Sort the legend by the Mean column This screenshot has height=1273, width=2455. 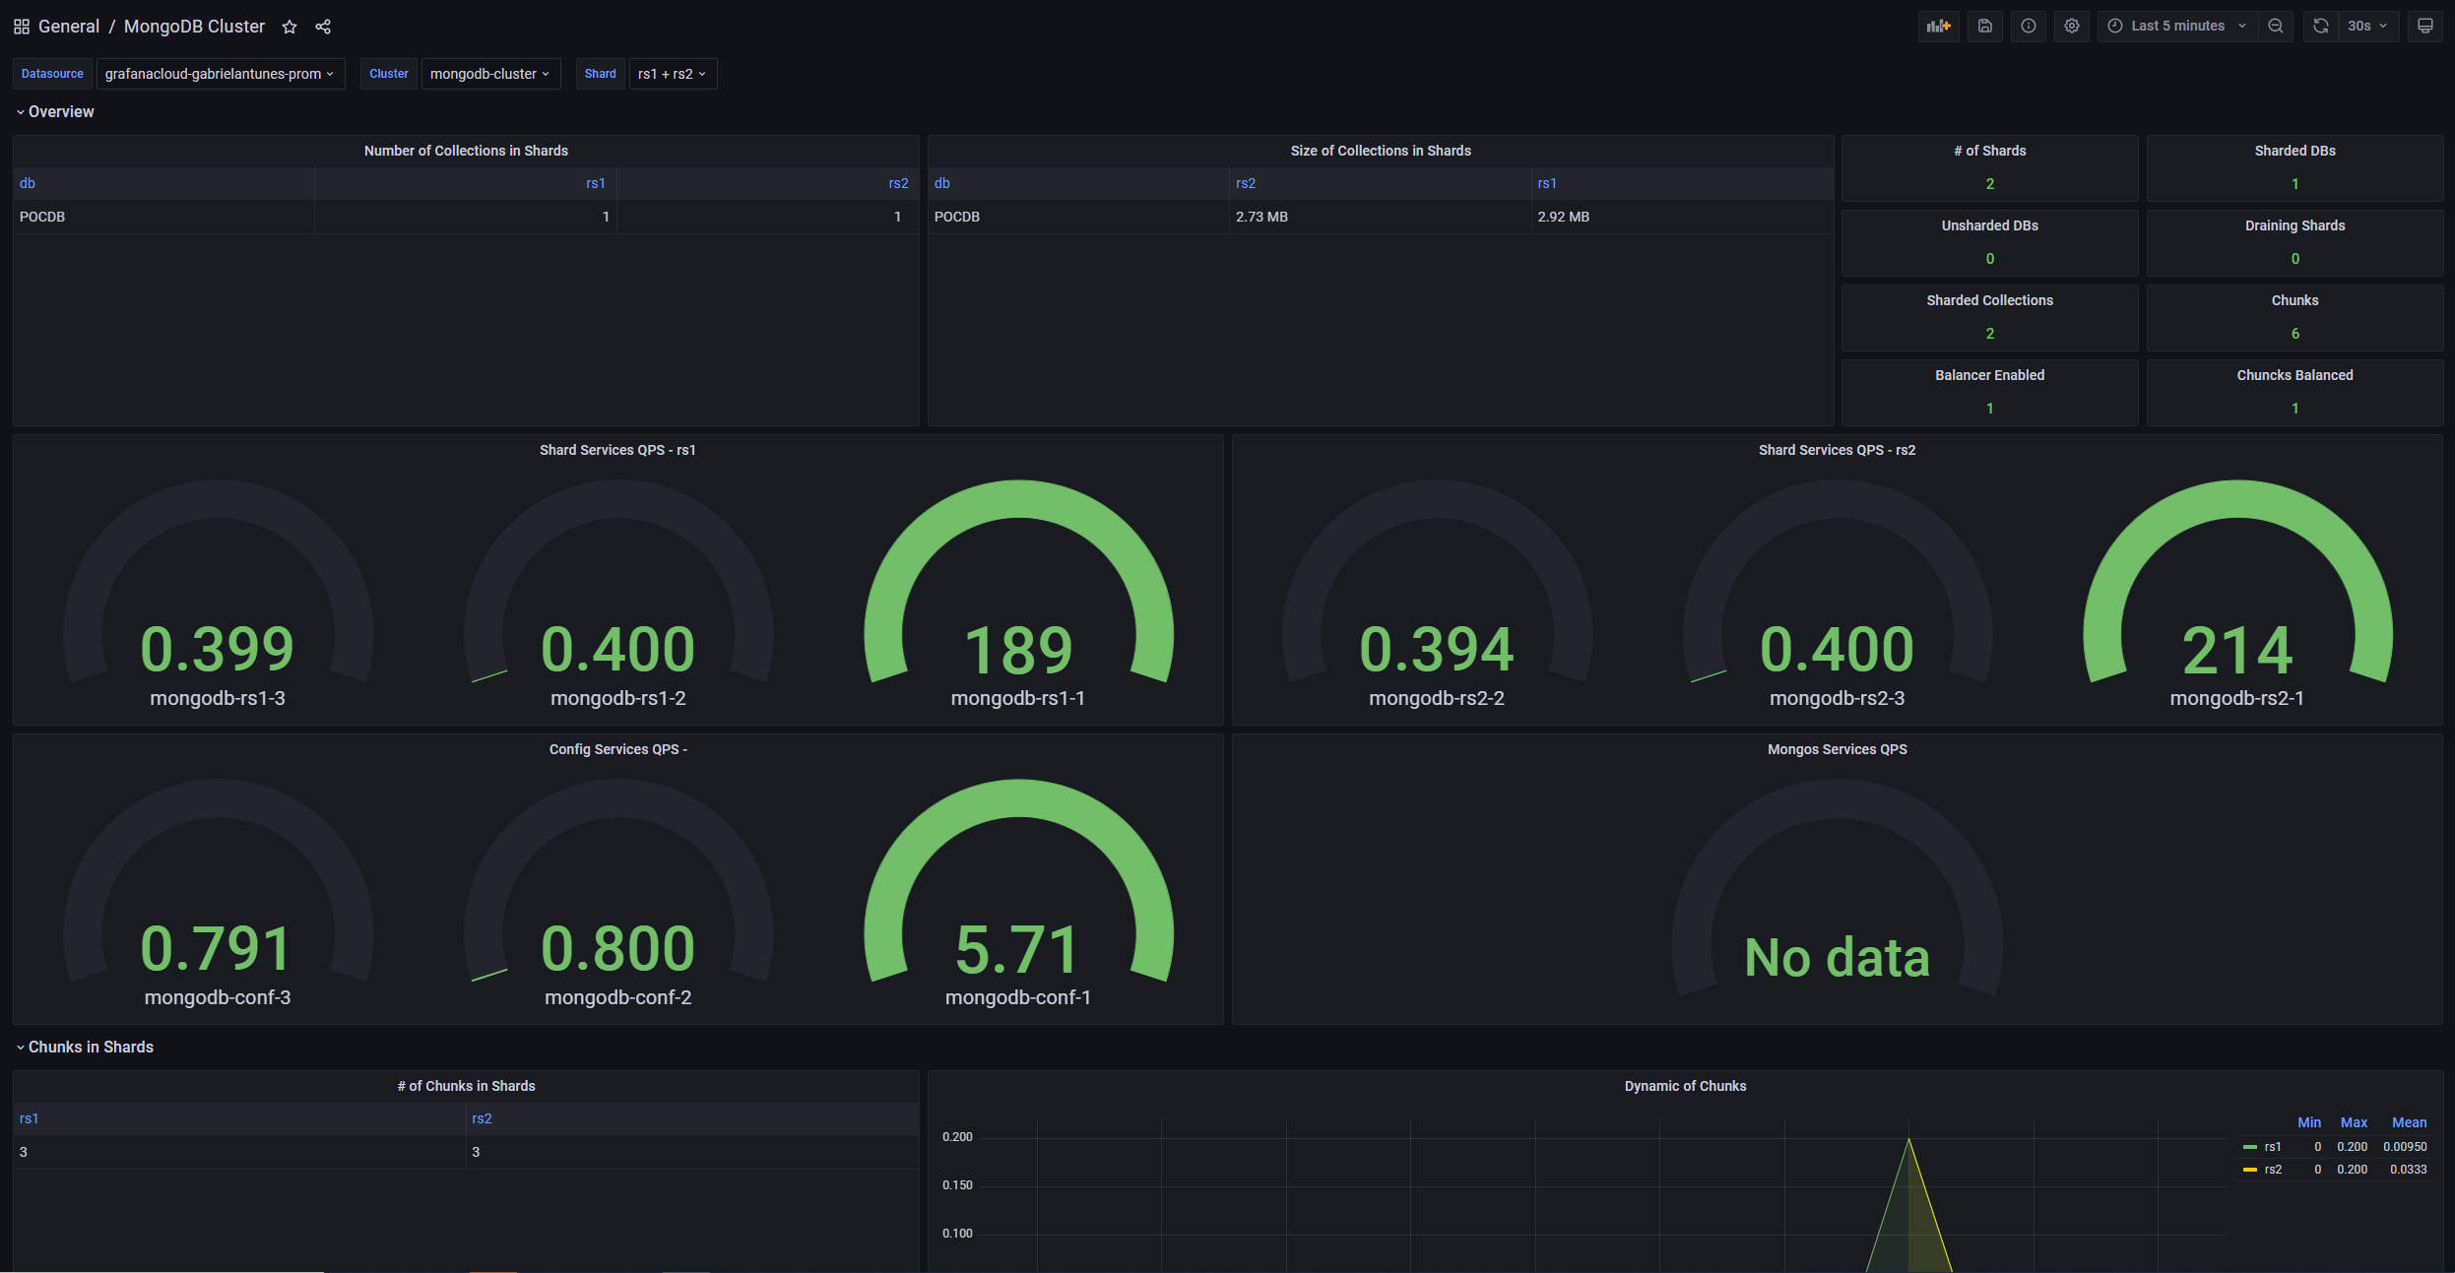coord(2409,1122)
